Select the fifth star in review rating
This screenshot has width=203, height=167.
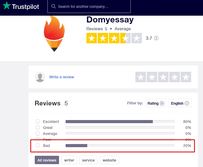186,77
